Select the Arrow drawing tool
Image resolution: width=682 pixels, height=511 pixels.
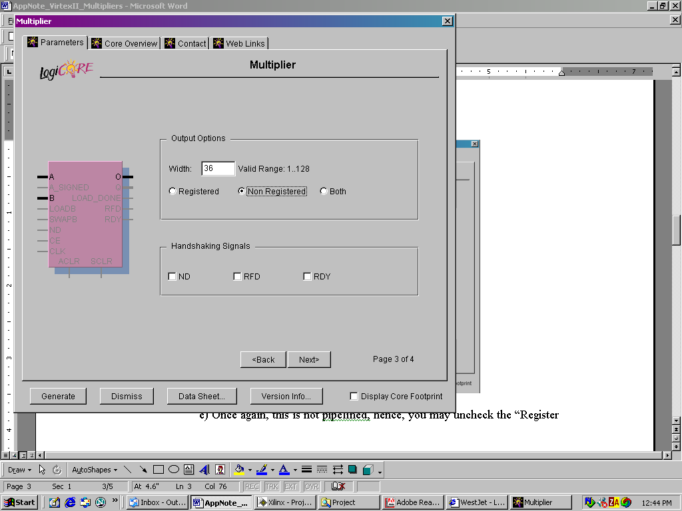(x=143, y=470)
